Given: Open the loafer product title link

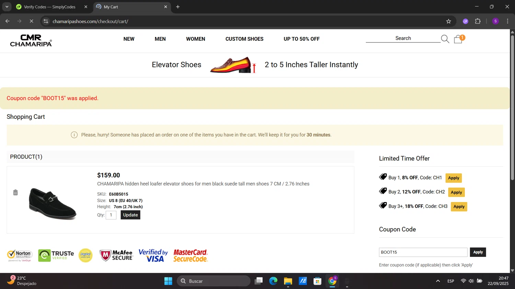Looking at the screenshot, I should (203, 184).
